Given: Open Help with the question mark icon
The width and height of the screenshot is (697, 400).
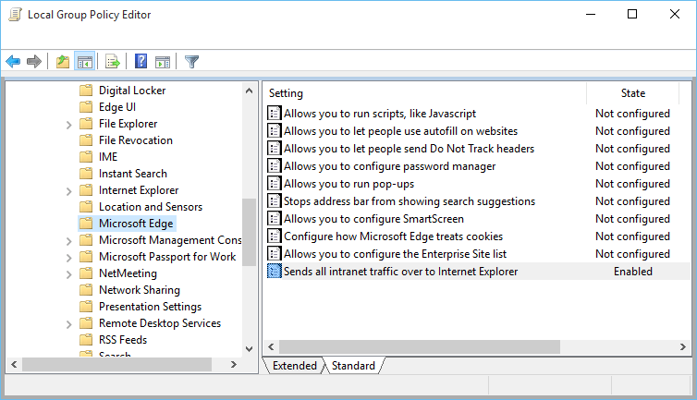Looking at the screenshot, I should (x=141, y=61).
